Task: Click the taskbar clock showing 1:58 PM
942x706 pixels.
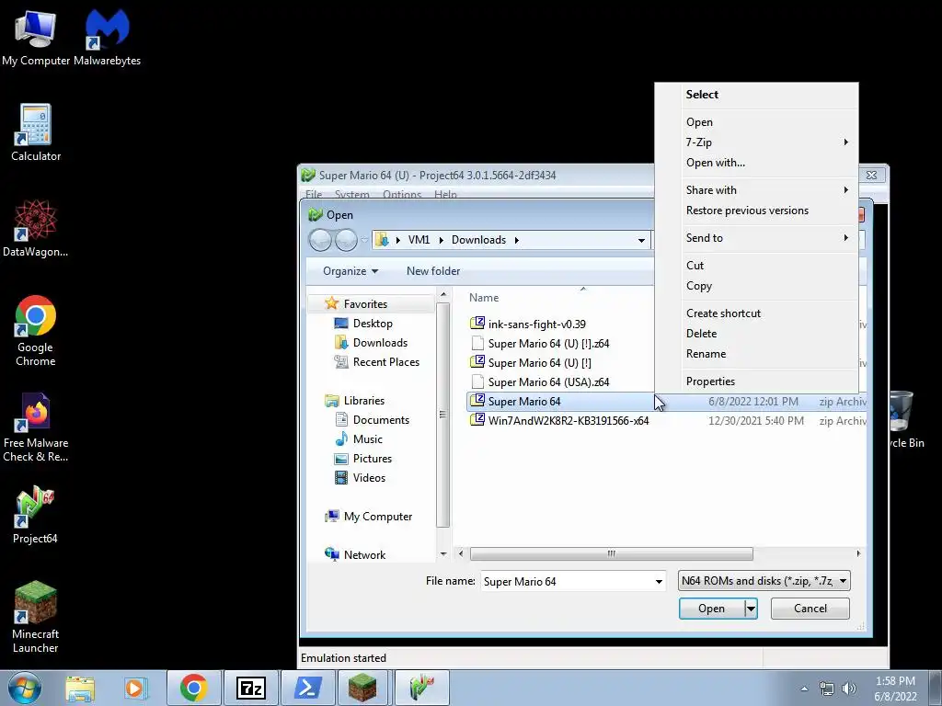Action: [x=895, y=689]
